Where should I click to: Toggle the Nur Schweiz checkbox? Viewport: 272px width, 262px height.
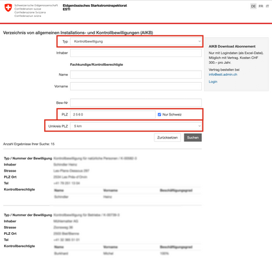click(159, 115)
